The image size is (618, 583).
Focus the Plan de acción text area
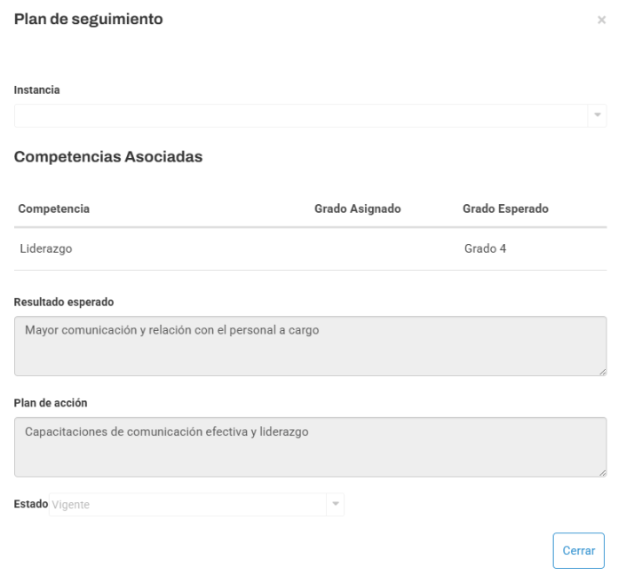pyautogui.click(x=310, y=447)
